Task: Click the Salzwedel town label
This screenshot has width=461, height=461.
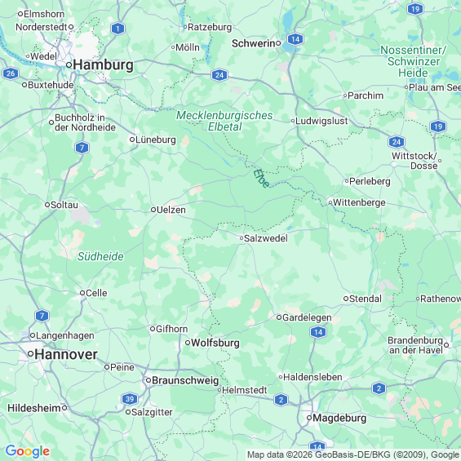Action: click(x=266, y=238)
